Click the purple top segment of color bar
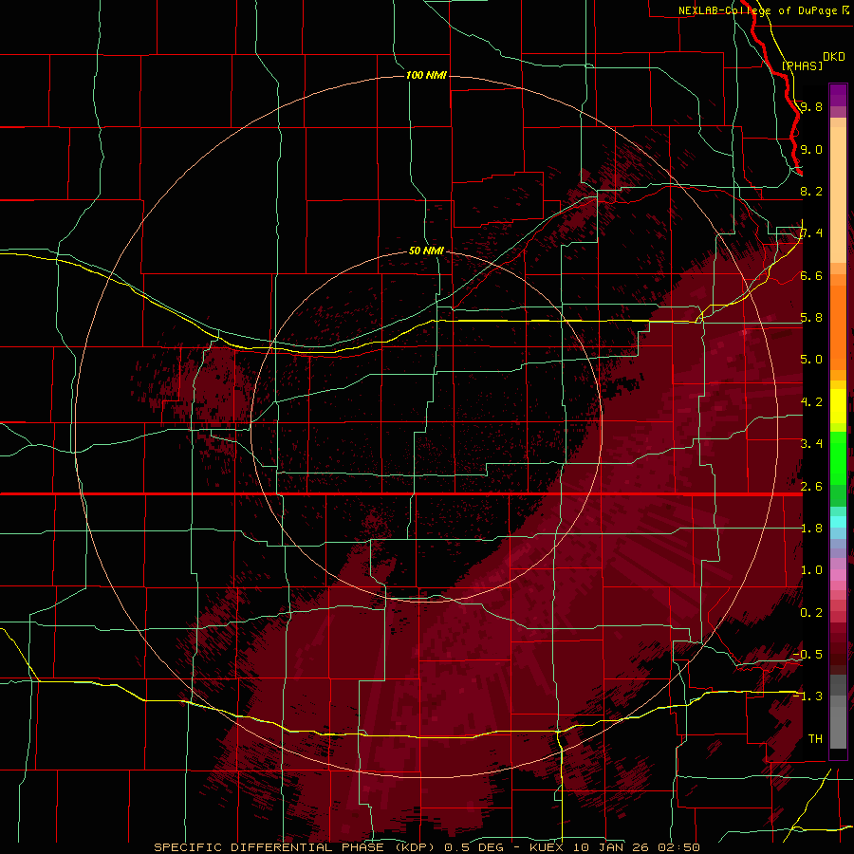854x854 pixels. [x=838, y=96]
